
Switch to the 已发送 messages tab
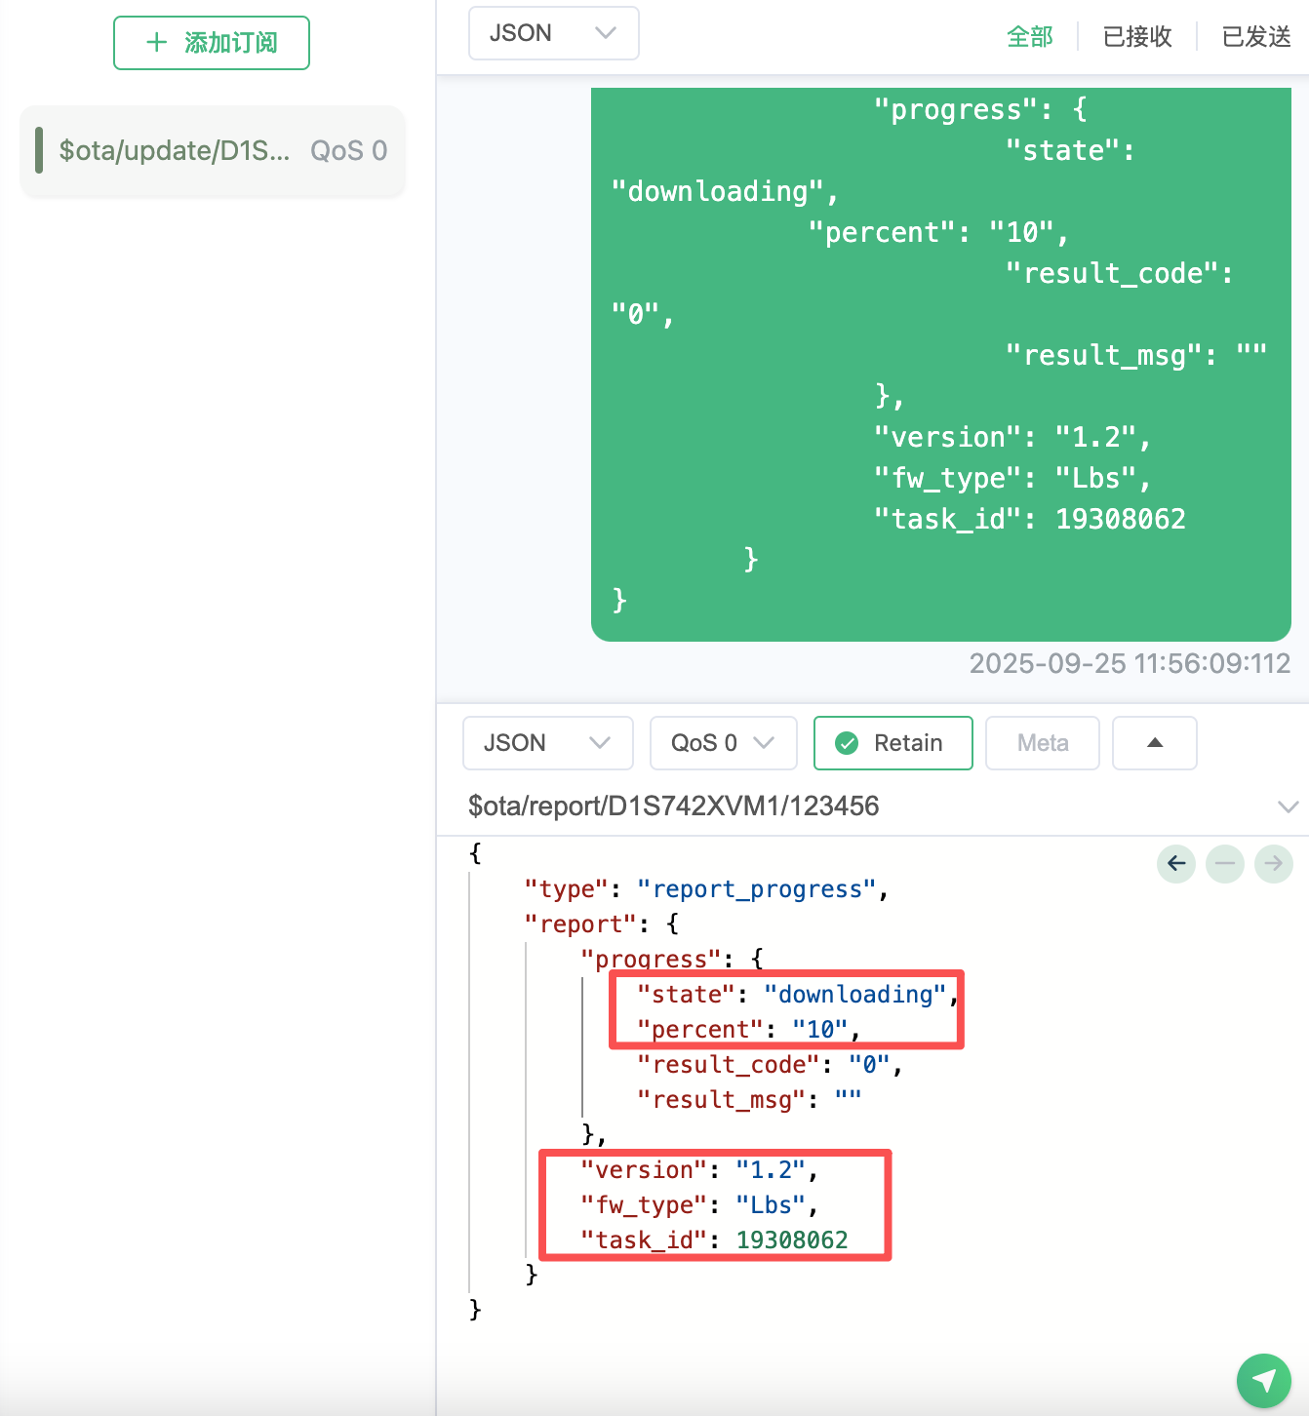[1255, 37]
